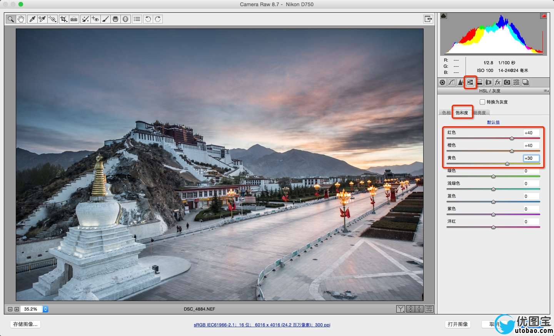554x336 pixels.
Task: Adjust the 绿色 saturation slider handle
Action: tap(493, 176)
